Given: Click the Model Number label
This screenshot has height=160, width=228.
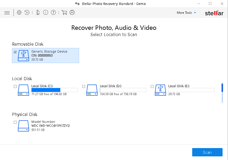Looking at the screenshot, I should tap(43, 122).
